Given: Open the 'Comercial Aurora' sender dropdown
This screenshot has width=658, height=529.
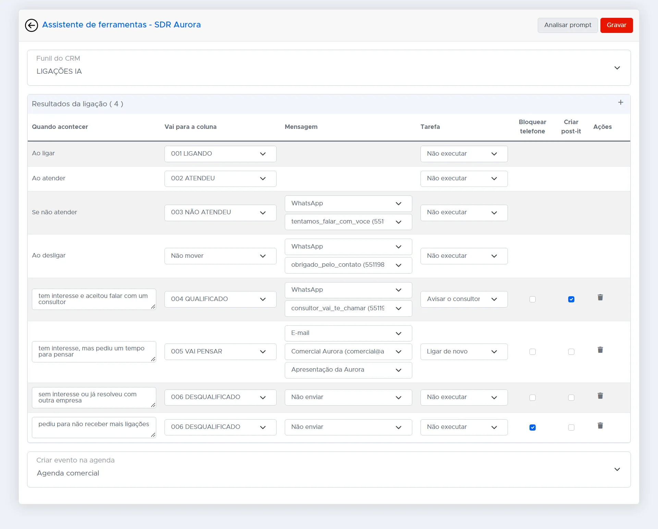Looking at the screenshot, I should pyautogui.click(x=348, y=352).
